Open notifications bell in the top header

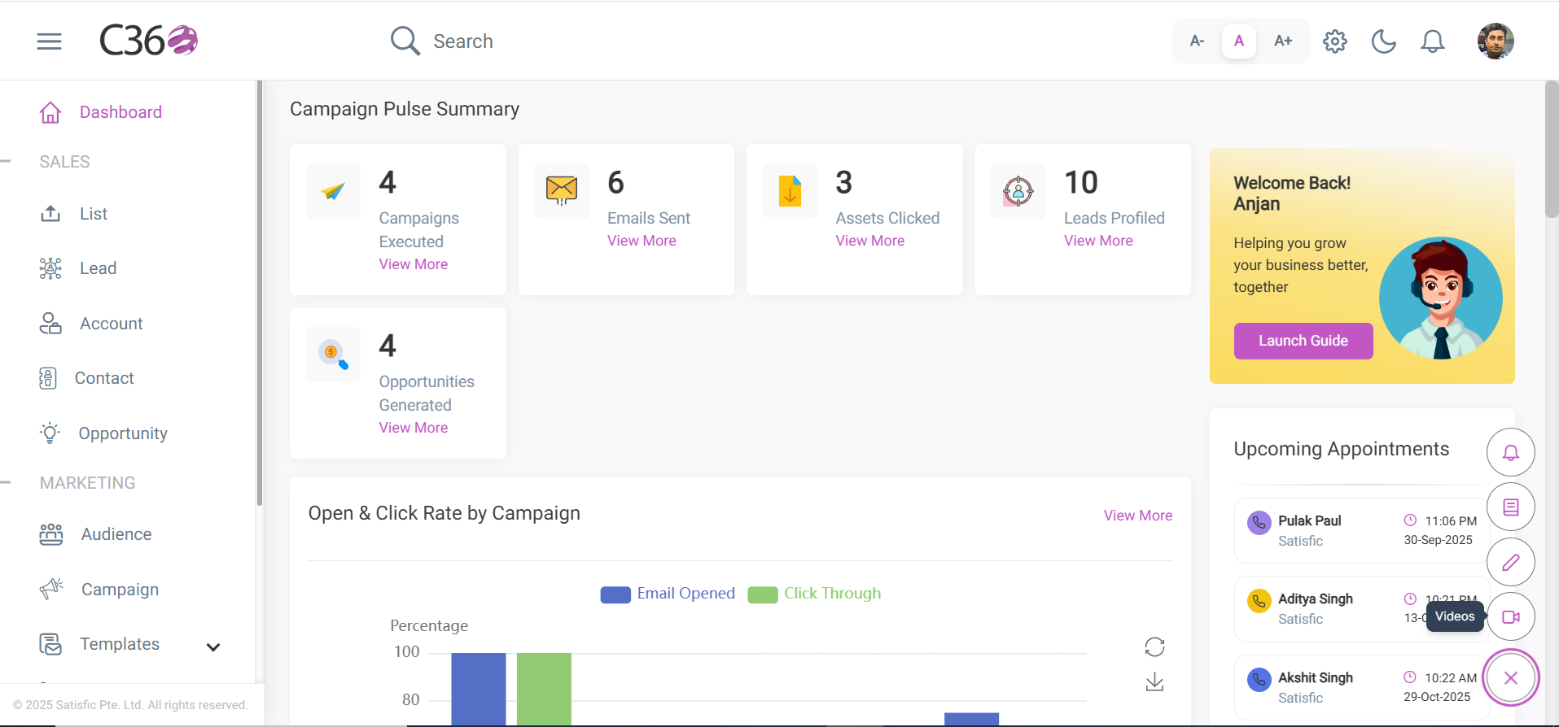tap(1433, 41)
